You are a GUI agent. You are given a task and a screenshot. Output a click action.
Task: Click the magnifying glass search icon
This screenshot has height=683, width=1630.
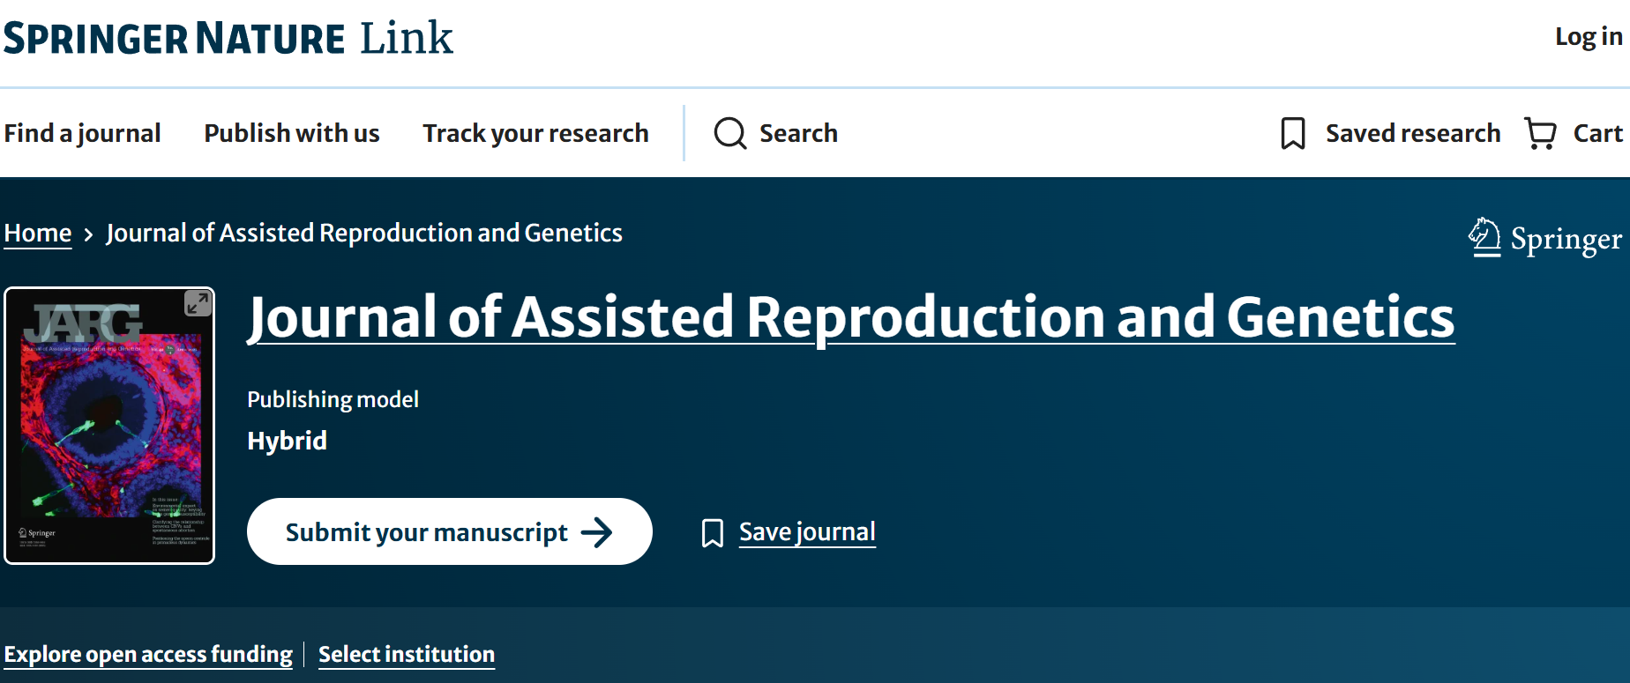tap(730, 133)
